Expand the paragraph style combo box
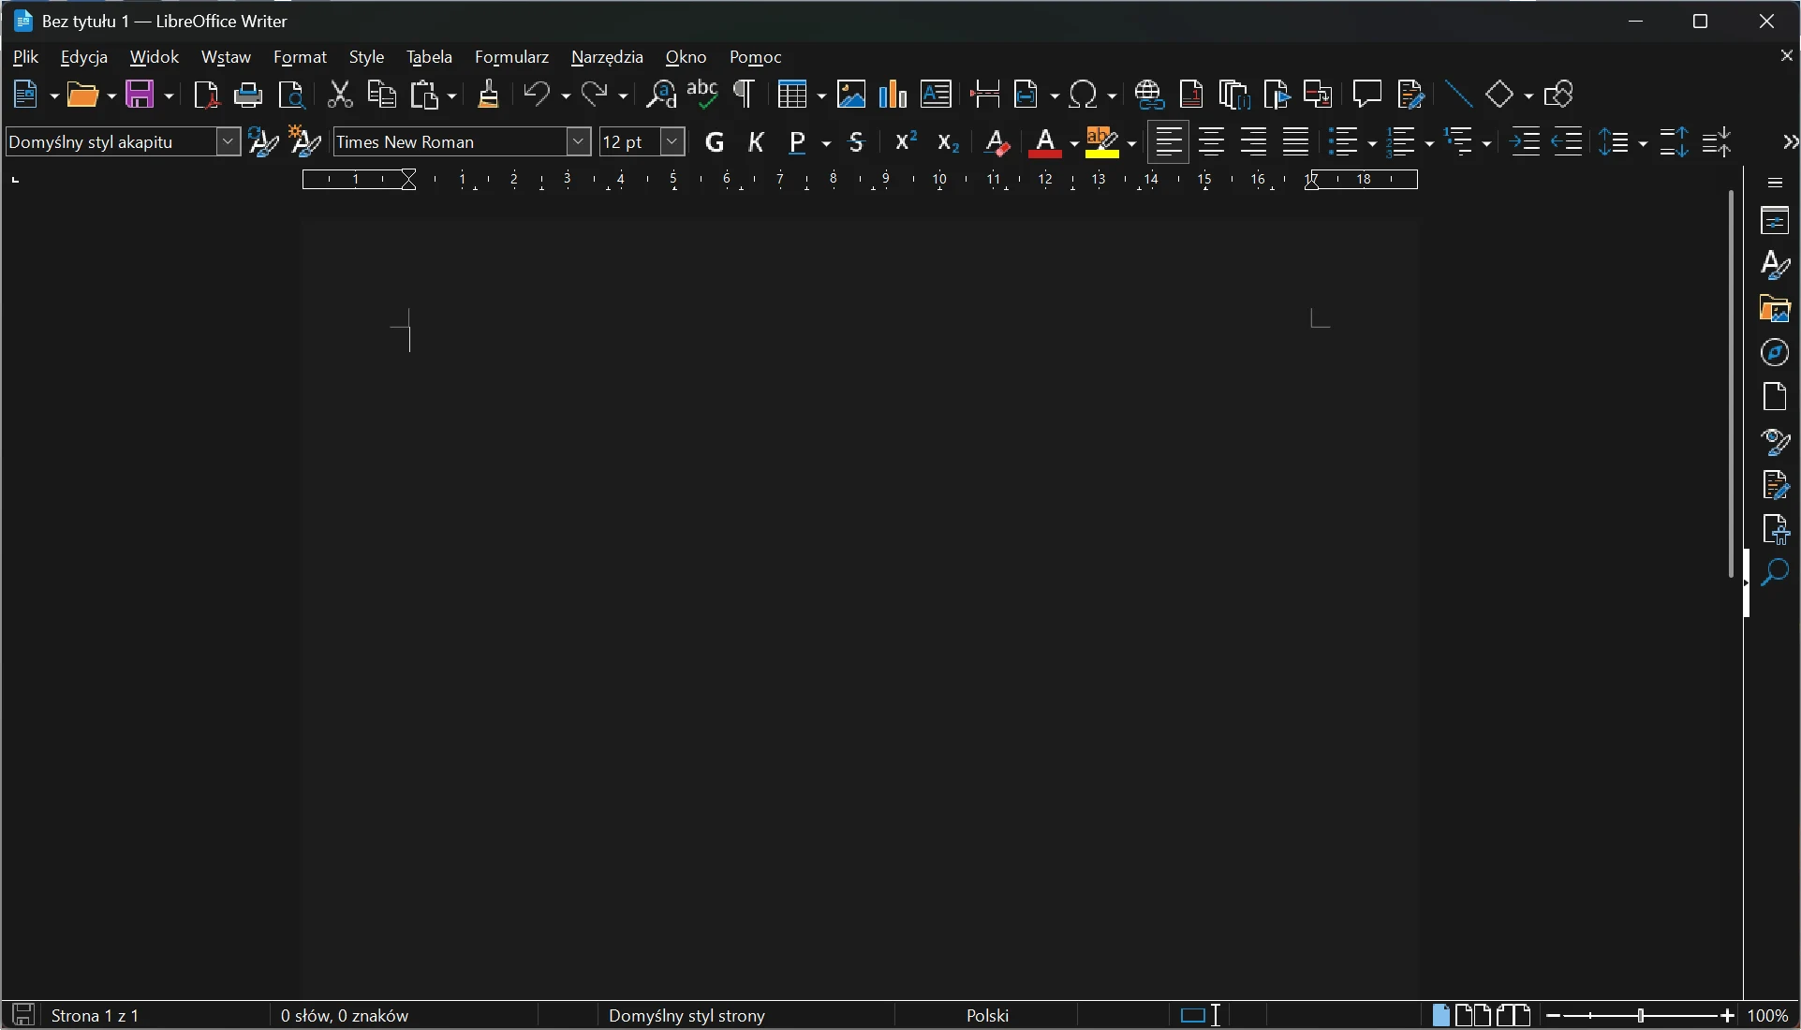This screenshot has height=1030, width=1801. (228, 142)
